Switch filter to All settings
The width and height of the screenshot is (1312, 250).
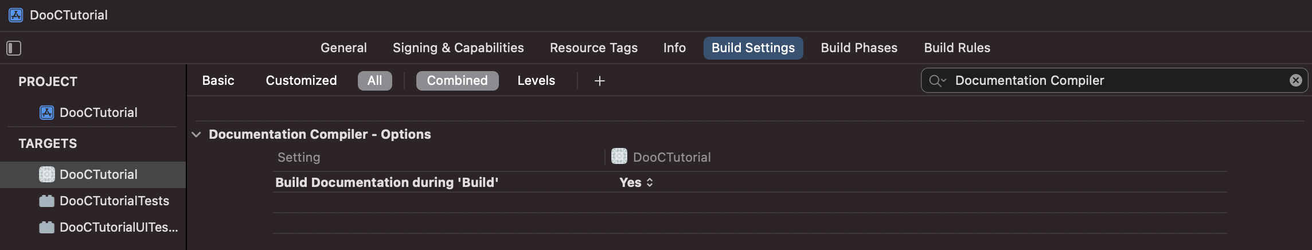coord(374,80)
